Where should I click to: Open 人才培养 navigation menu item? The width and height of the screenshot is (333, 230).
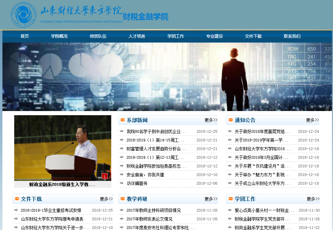[x=137, y=36]
